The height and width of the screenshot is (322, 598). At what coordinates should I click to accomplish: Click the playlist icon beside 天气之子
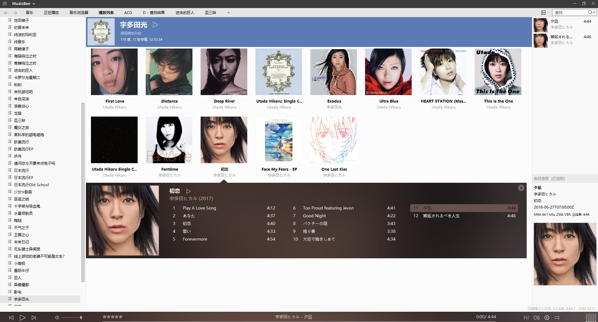coord(10,228)
